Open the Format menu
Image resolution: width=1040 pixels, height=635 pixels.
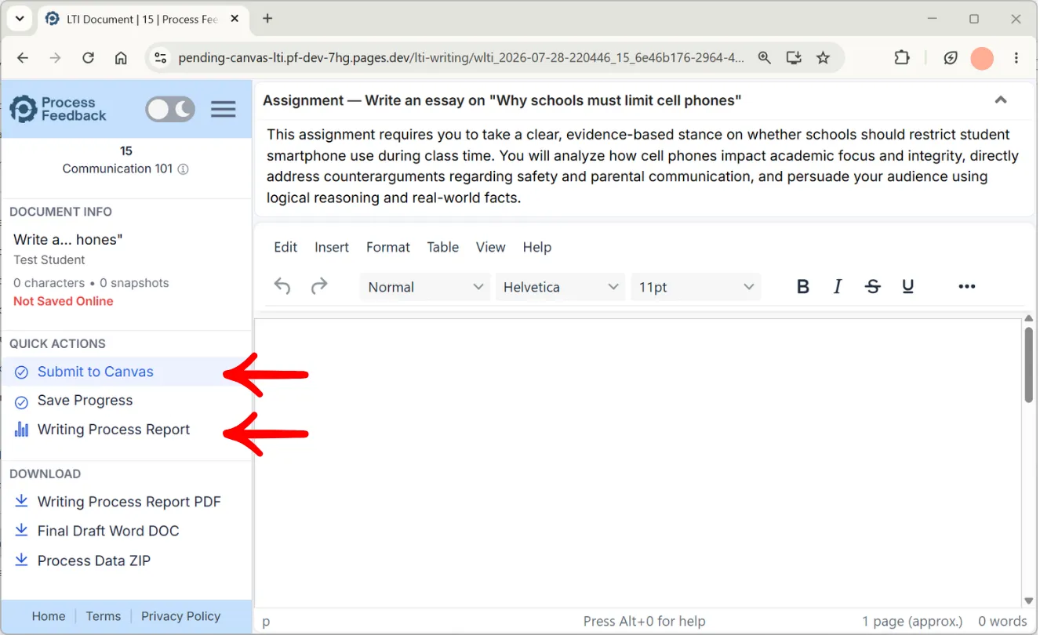point(388,247)
